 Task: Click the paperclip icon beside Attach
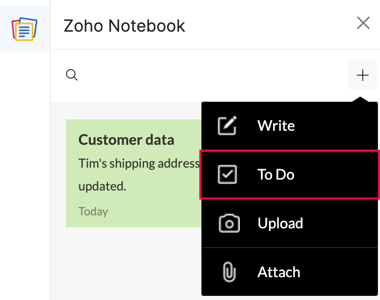228,272
